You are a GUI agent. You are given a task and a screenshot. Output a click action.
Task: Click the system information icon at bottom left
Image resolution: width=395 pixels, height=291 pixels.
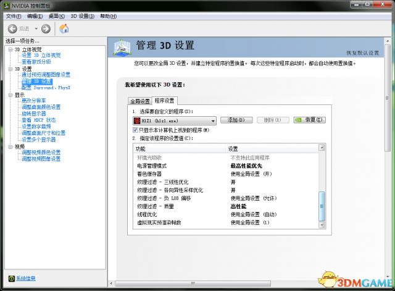pos(11,279)
